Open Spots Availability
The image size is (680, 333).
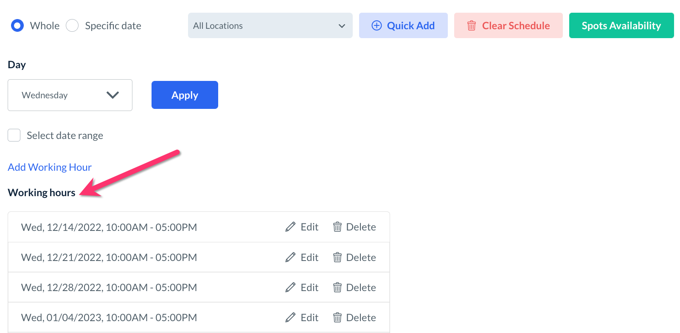621,26
